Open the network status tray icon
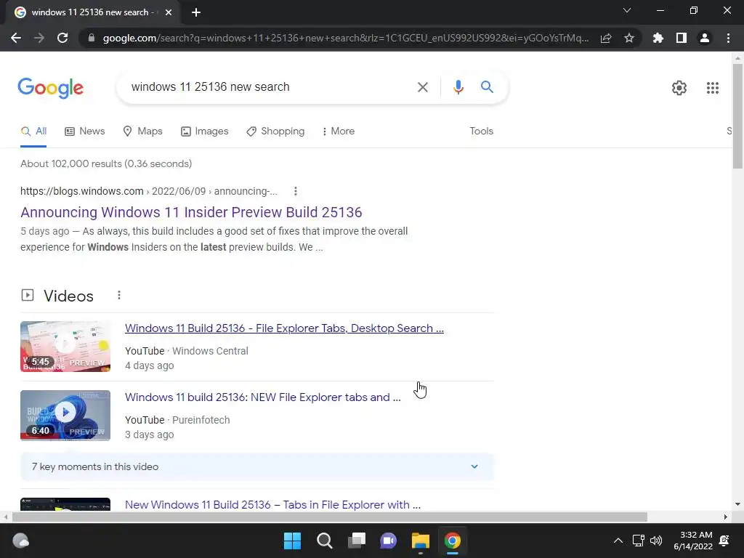 pyautogui.click(x=638, y=541)
